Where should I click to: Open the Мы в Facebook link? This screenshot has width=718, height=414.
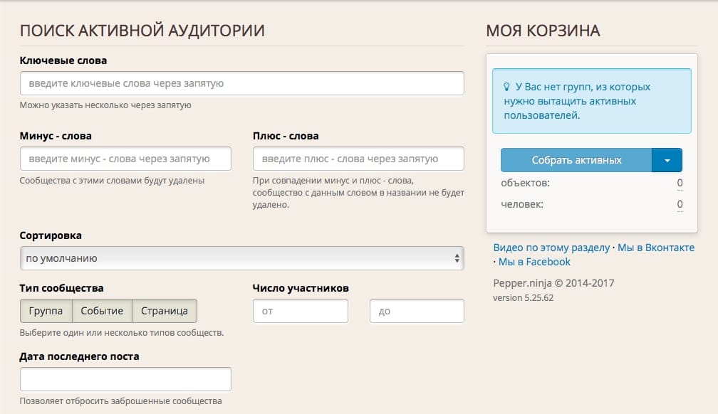534,262
